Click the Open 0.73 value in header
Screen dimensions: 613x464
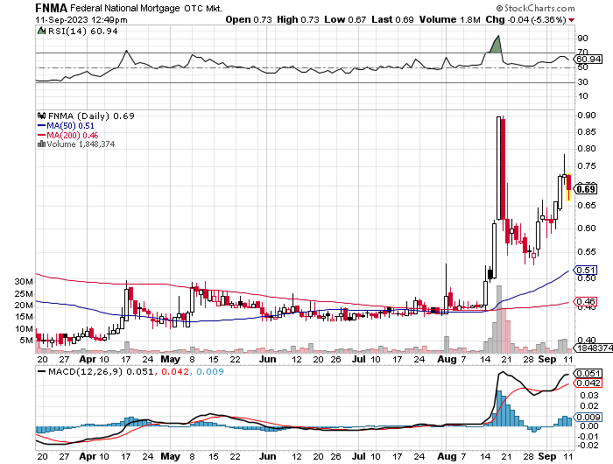point(248,19)
